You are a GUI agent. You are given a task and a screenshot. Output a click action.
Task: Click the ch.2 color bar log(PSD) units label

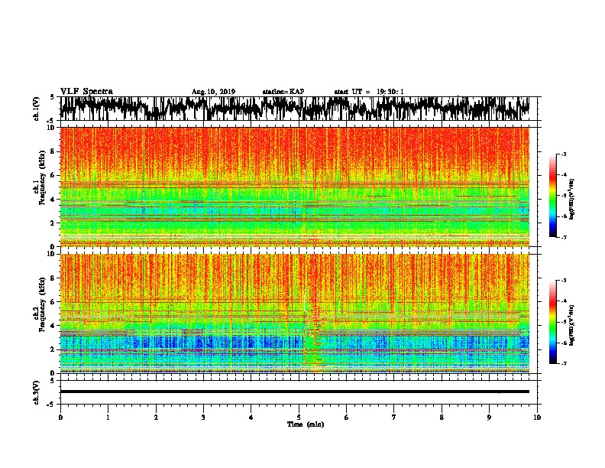click(x=571, y=325)
